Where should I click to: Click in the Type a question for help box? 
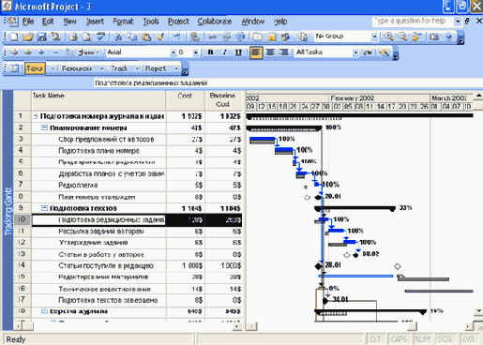413,22
